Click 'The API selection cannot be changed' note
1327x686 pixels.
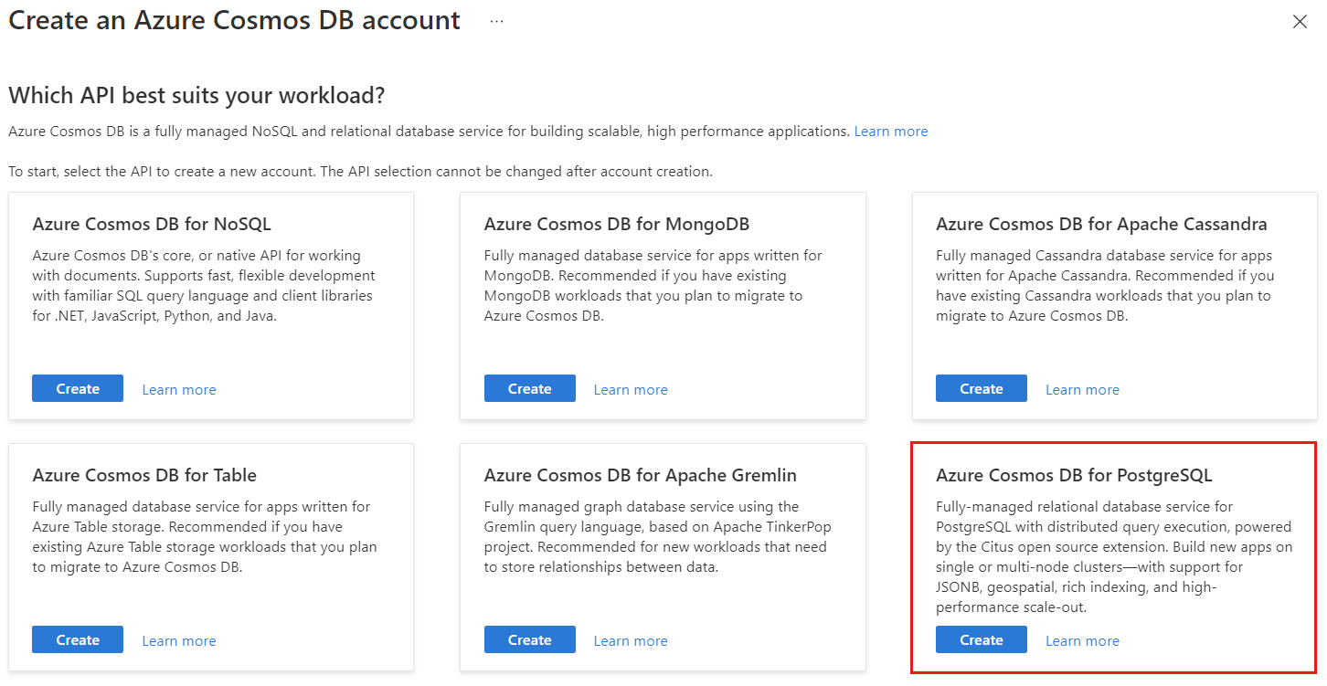(515, 172)
